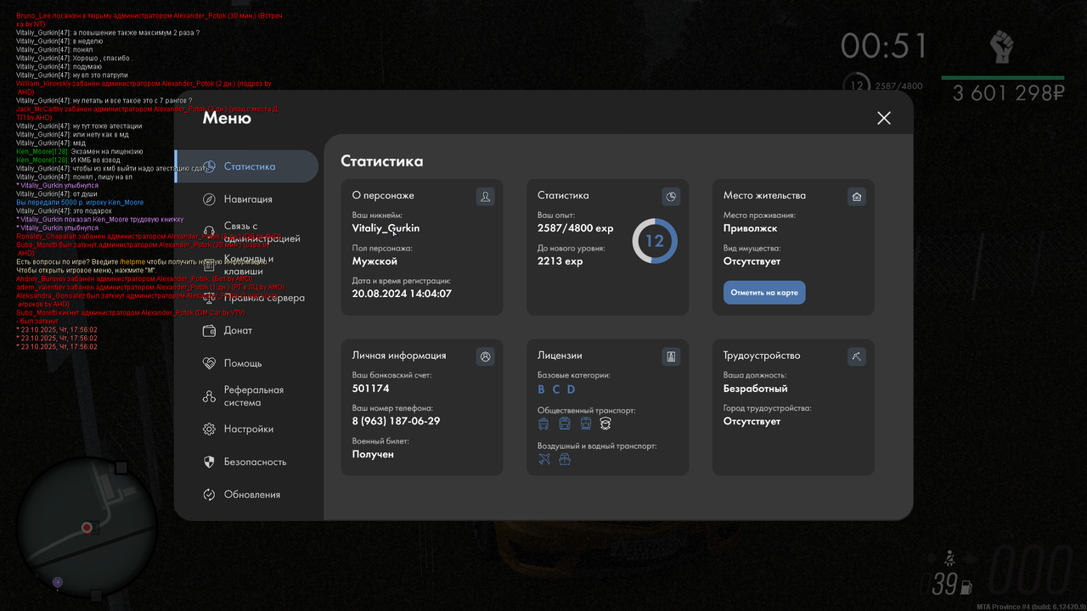The width and height of the screenshot is (1087, 611).
Task: Click the white captain cap license icon
Action: tap(605, 423)
